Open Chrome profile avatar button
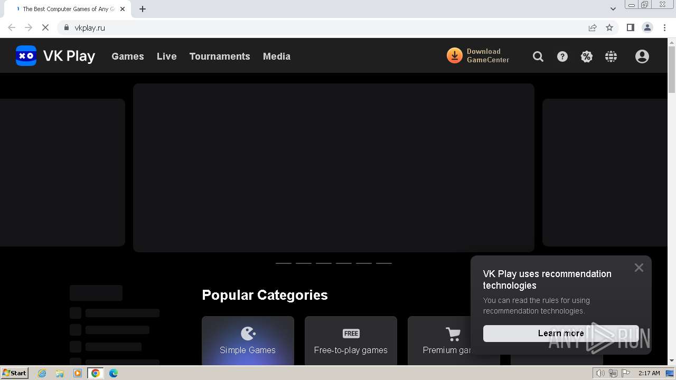The height and width of the screenshot is (380, 676). [647, 27]
